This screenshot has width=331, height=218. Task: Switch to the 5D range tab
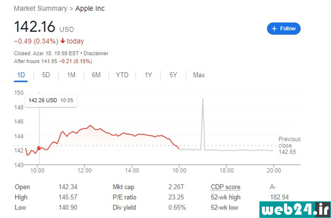(x=46, y=75)
